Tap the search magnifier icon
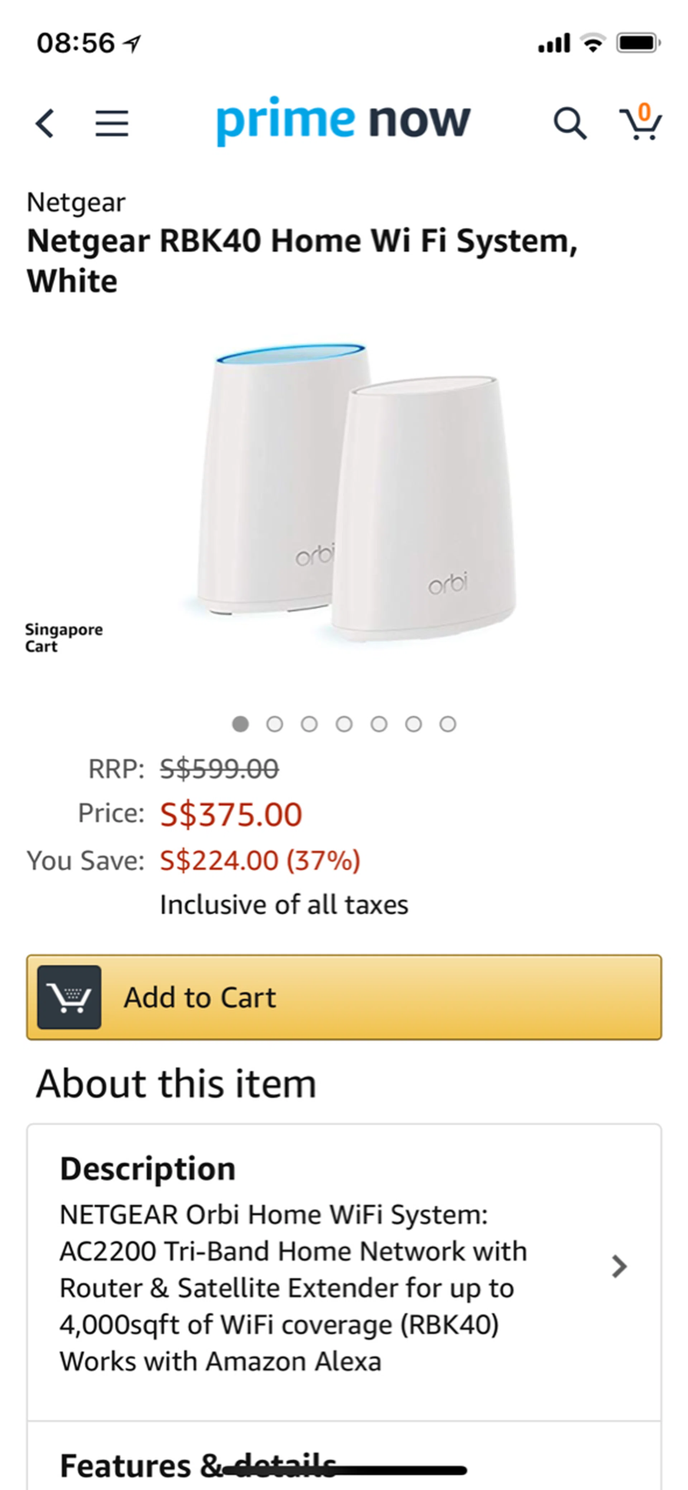This screenshot has width=688, height=1490. [x=569, y=123]
